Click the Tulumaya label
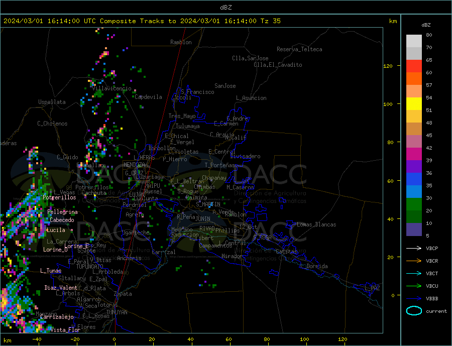 pos(188,126)
